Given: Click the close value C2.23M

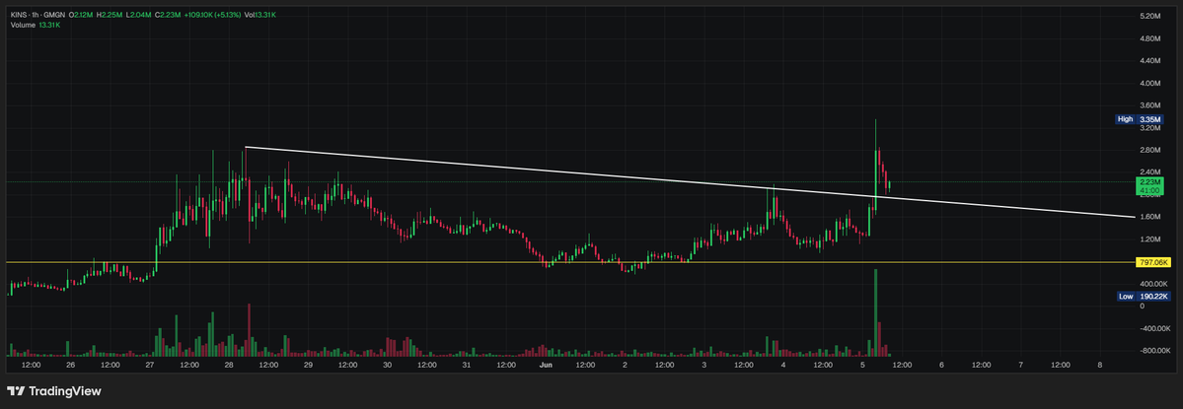Looking at the screenshot, I should [x=169, y=15].
